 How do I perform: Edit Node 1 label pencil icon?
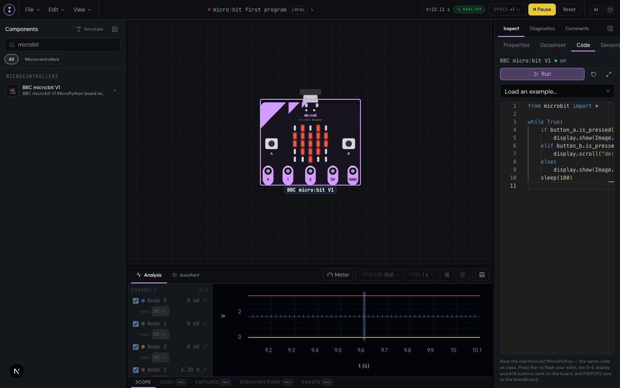pos(205,324)
